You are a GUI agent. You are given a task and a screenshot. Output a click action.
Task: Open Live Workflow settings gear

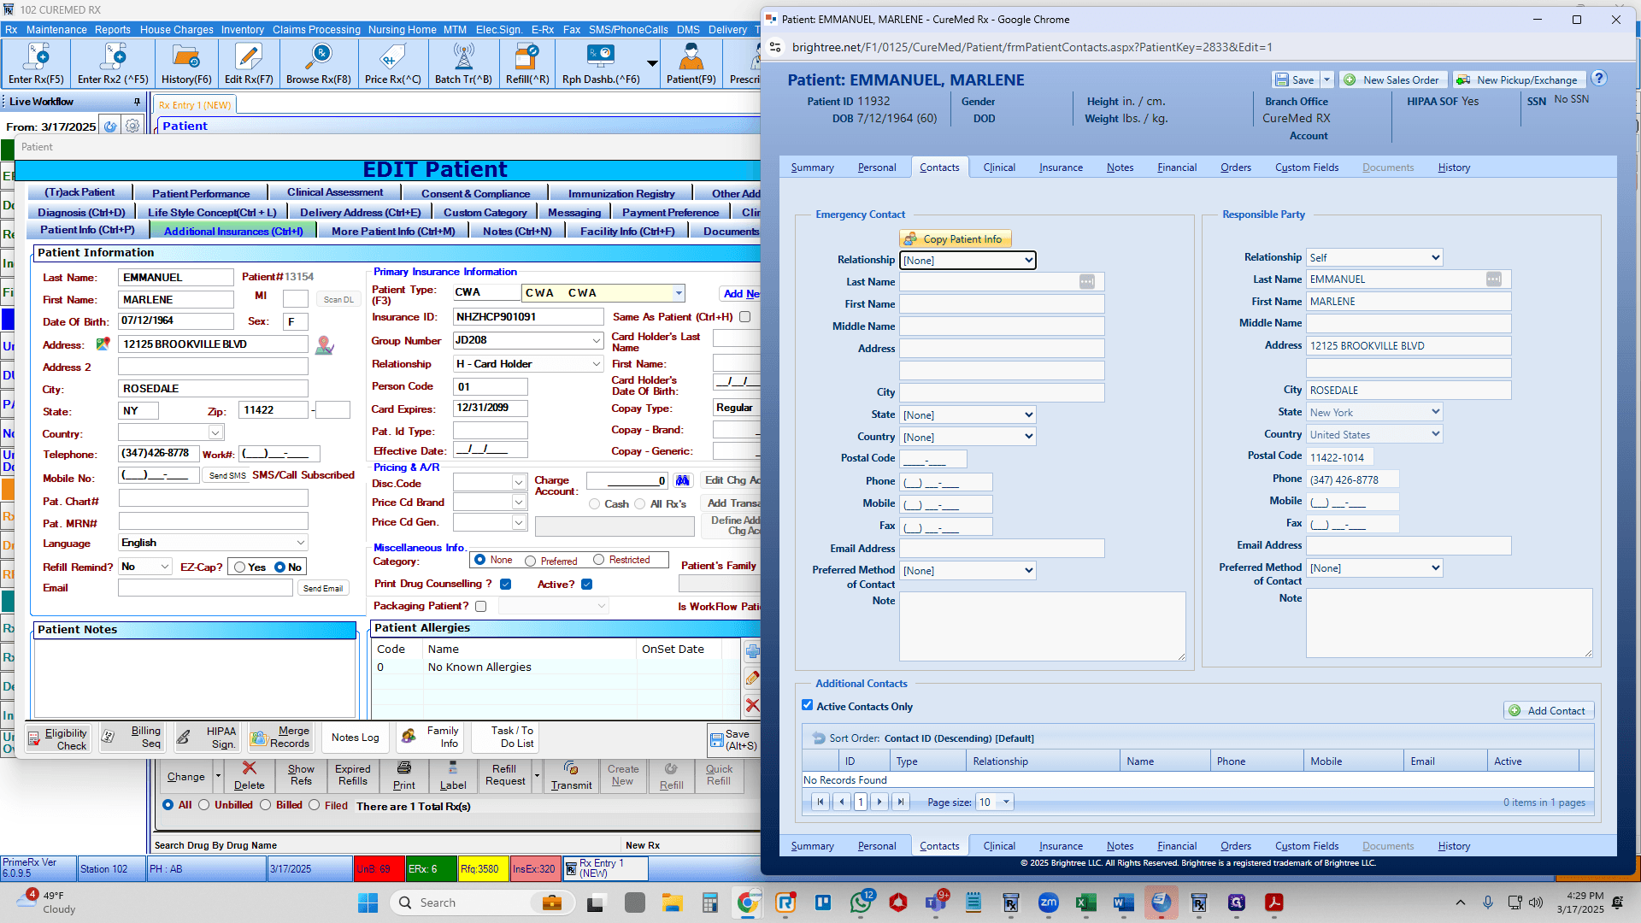[132, 126]
